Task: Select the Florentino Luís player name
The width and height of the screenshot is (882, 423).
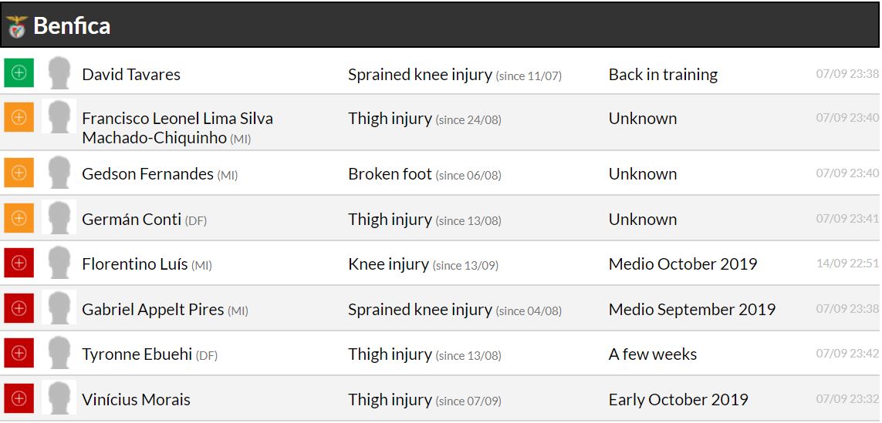Action: 135,264
